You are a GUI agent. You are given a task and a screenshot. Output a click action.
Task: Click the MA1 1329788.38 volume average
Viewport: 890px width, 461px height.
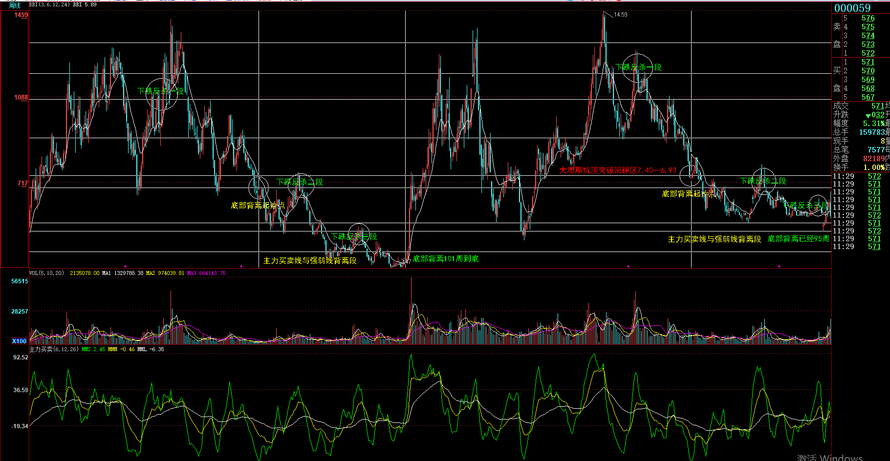point(123,273)
